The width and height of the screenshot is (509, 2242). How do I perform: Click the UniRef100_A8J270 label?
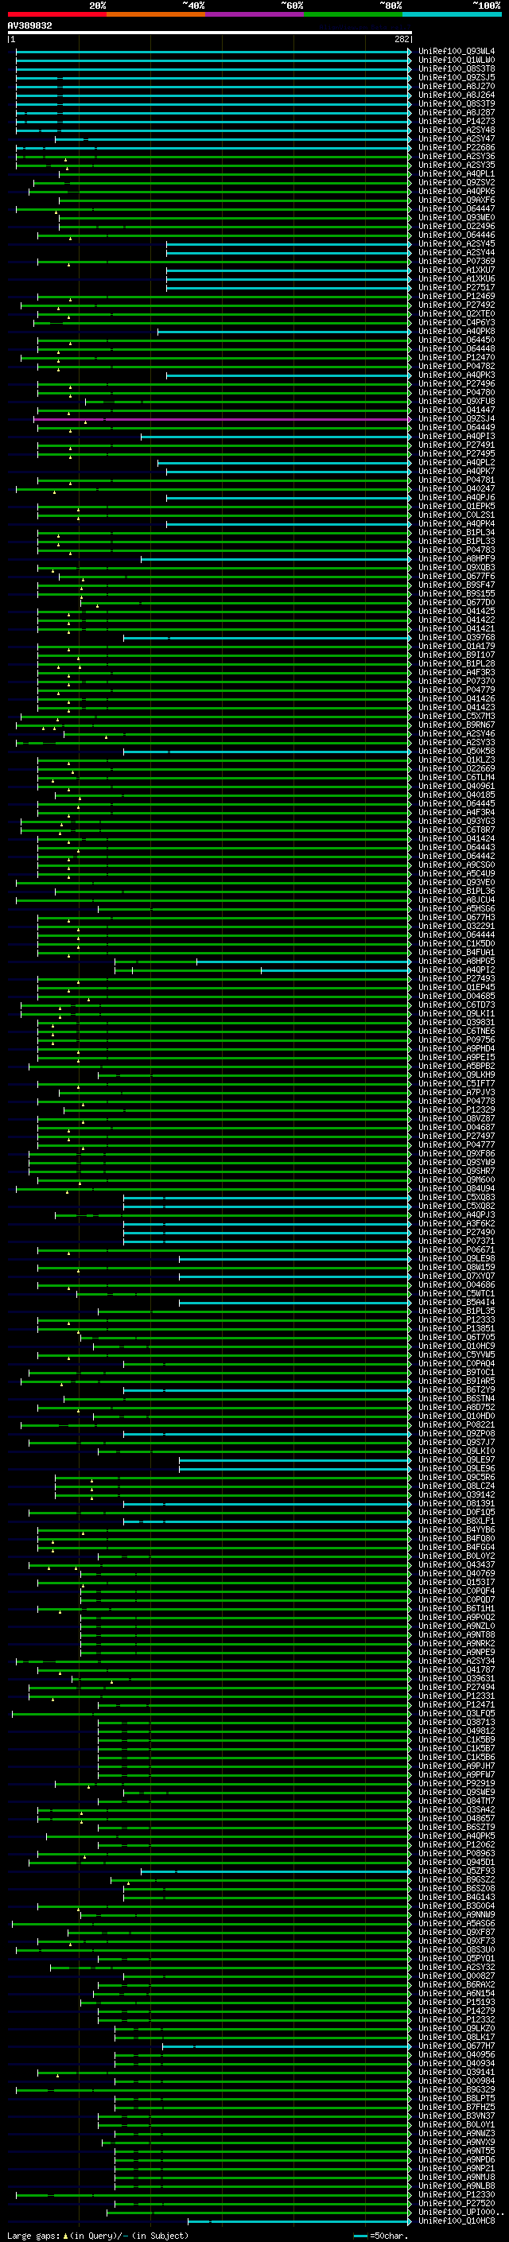point(457,86)
